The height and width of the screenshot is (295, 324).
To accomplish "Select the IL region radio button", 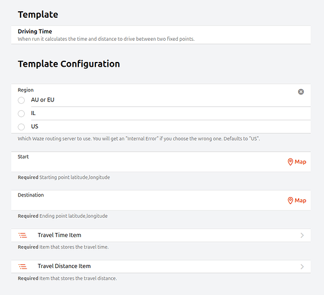I will pos(21,113).
